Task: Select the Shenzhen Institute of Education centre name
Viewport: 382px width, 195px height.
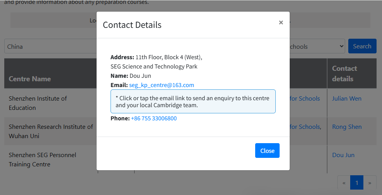Action: pos(38,103)
